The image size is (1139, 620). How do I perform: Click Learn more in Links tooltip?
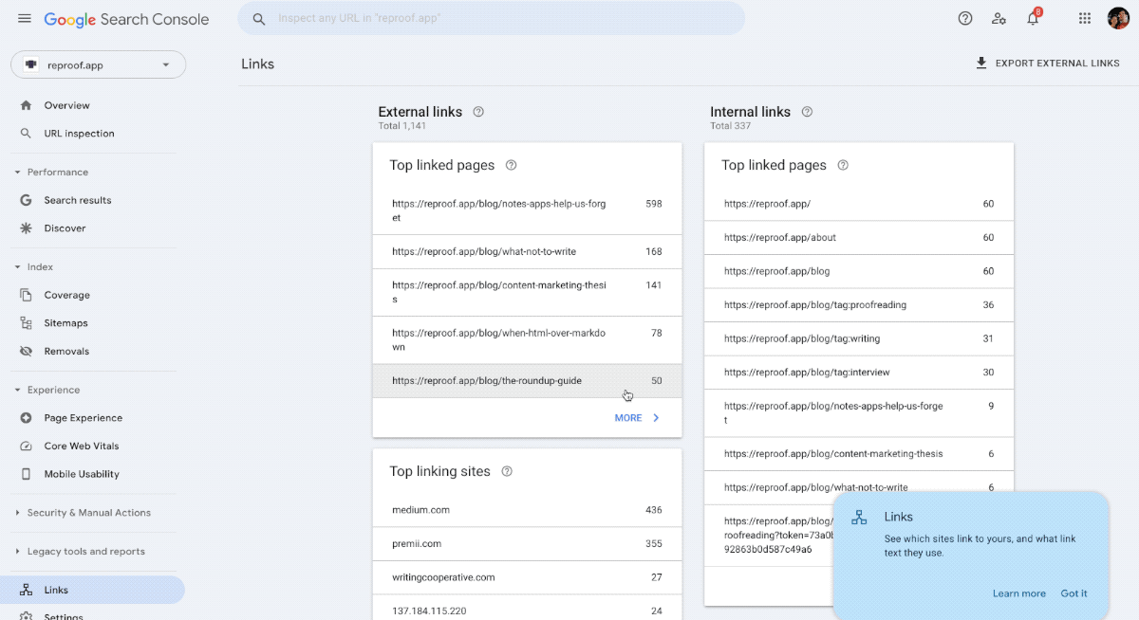[1018, 593]
